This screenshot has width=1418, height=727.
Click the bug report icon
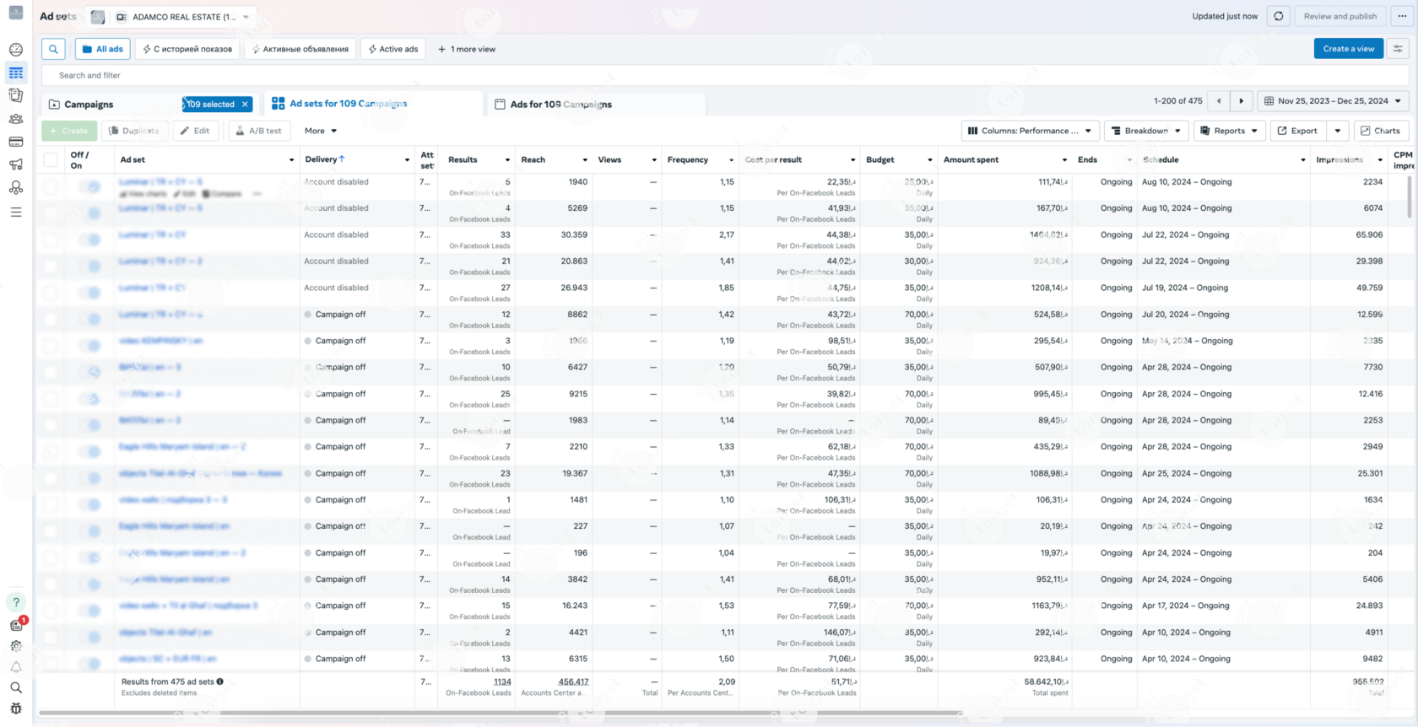(x=16, y=709)
